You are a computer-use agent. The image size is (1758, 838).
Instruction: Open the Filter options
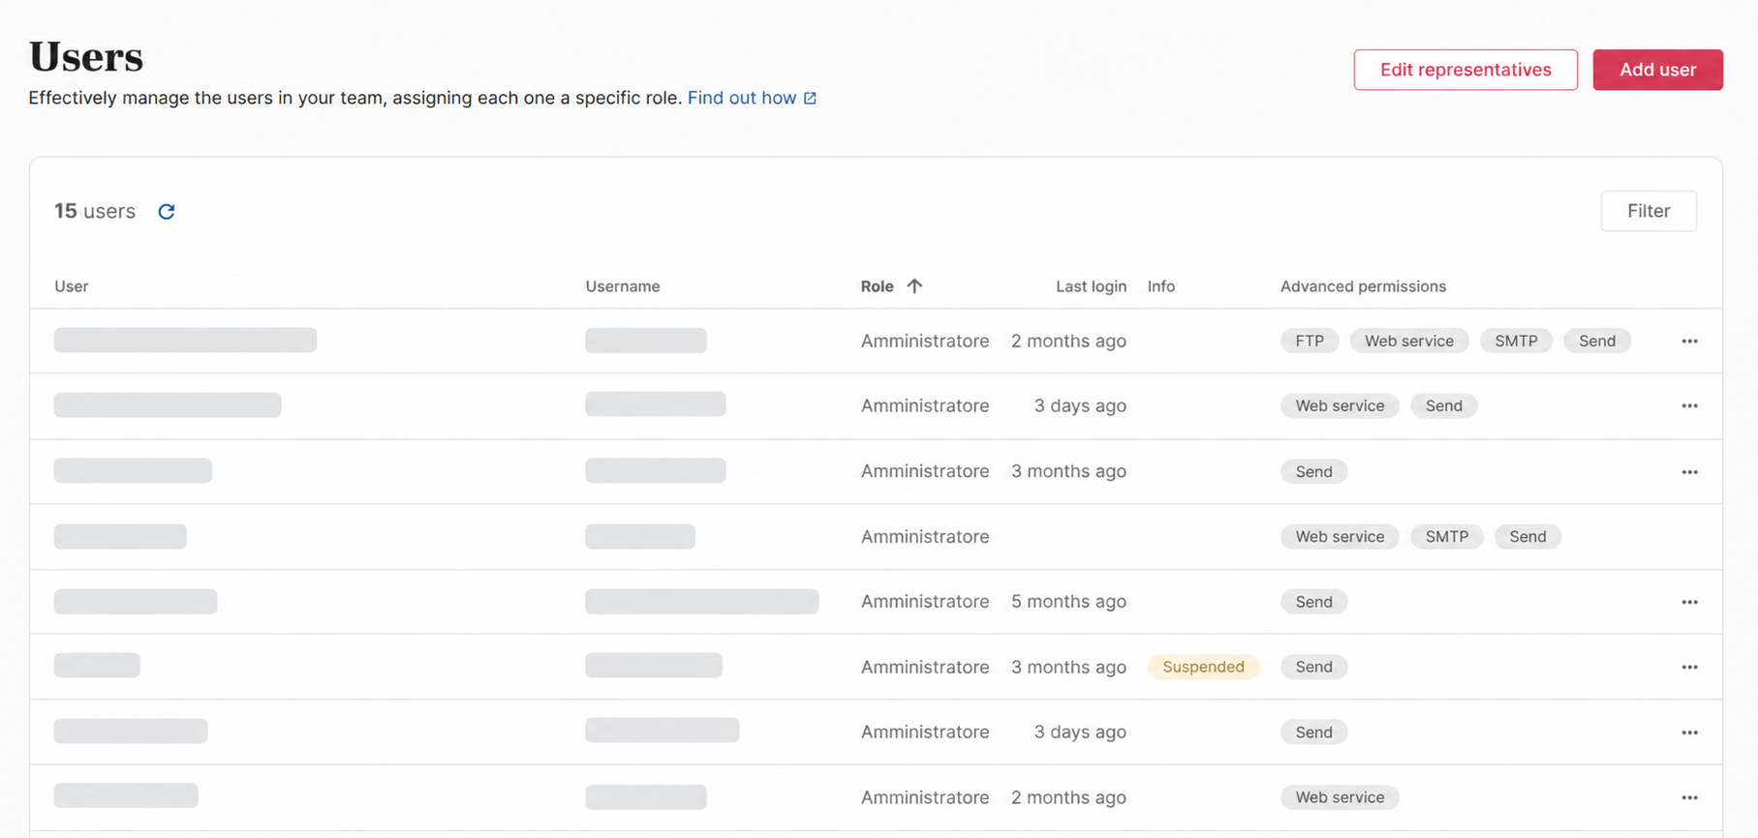[x=1649, y=211]
